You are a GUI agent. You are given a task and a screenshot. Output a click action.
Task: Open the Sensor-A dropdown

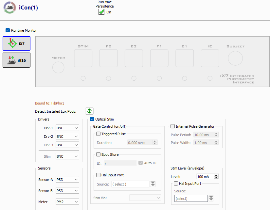point(67,179)
